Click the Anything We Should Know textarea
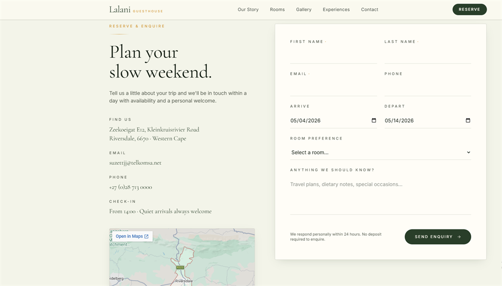The height and width of the screenshot is (286, 502). 380,196
